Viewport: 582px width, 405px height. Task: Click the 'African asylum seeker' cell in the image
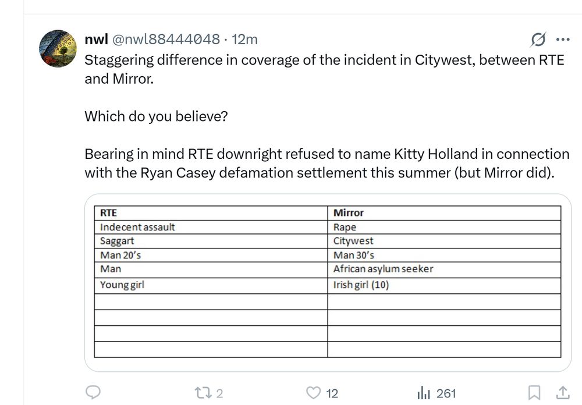383,269
